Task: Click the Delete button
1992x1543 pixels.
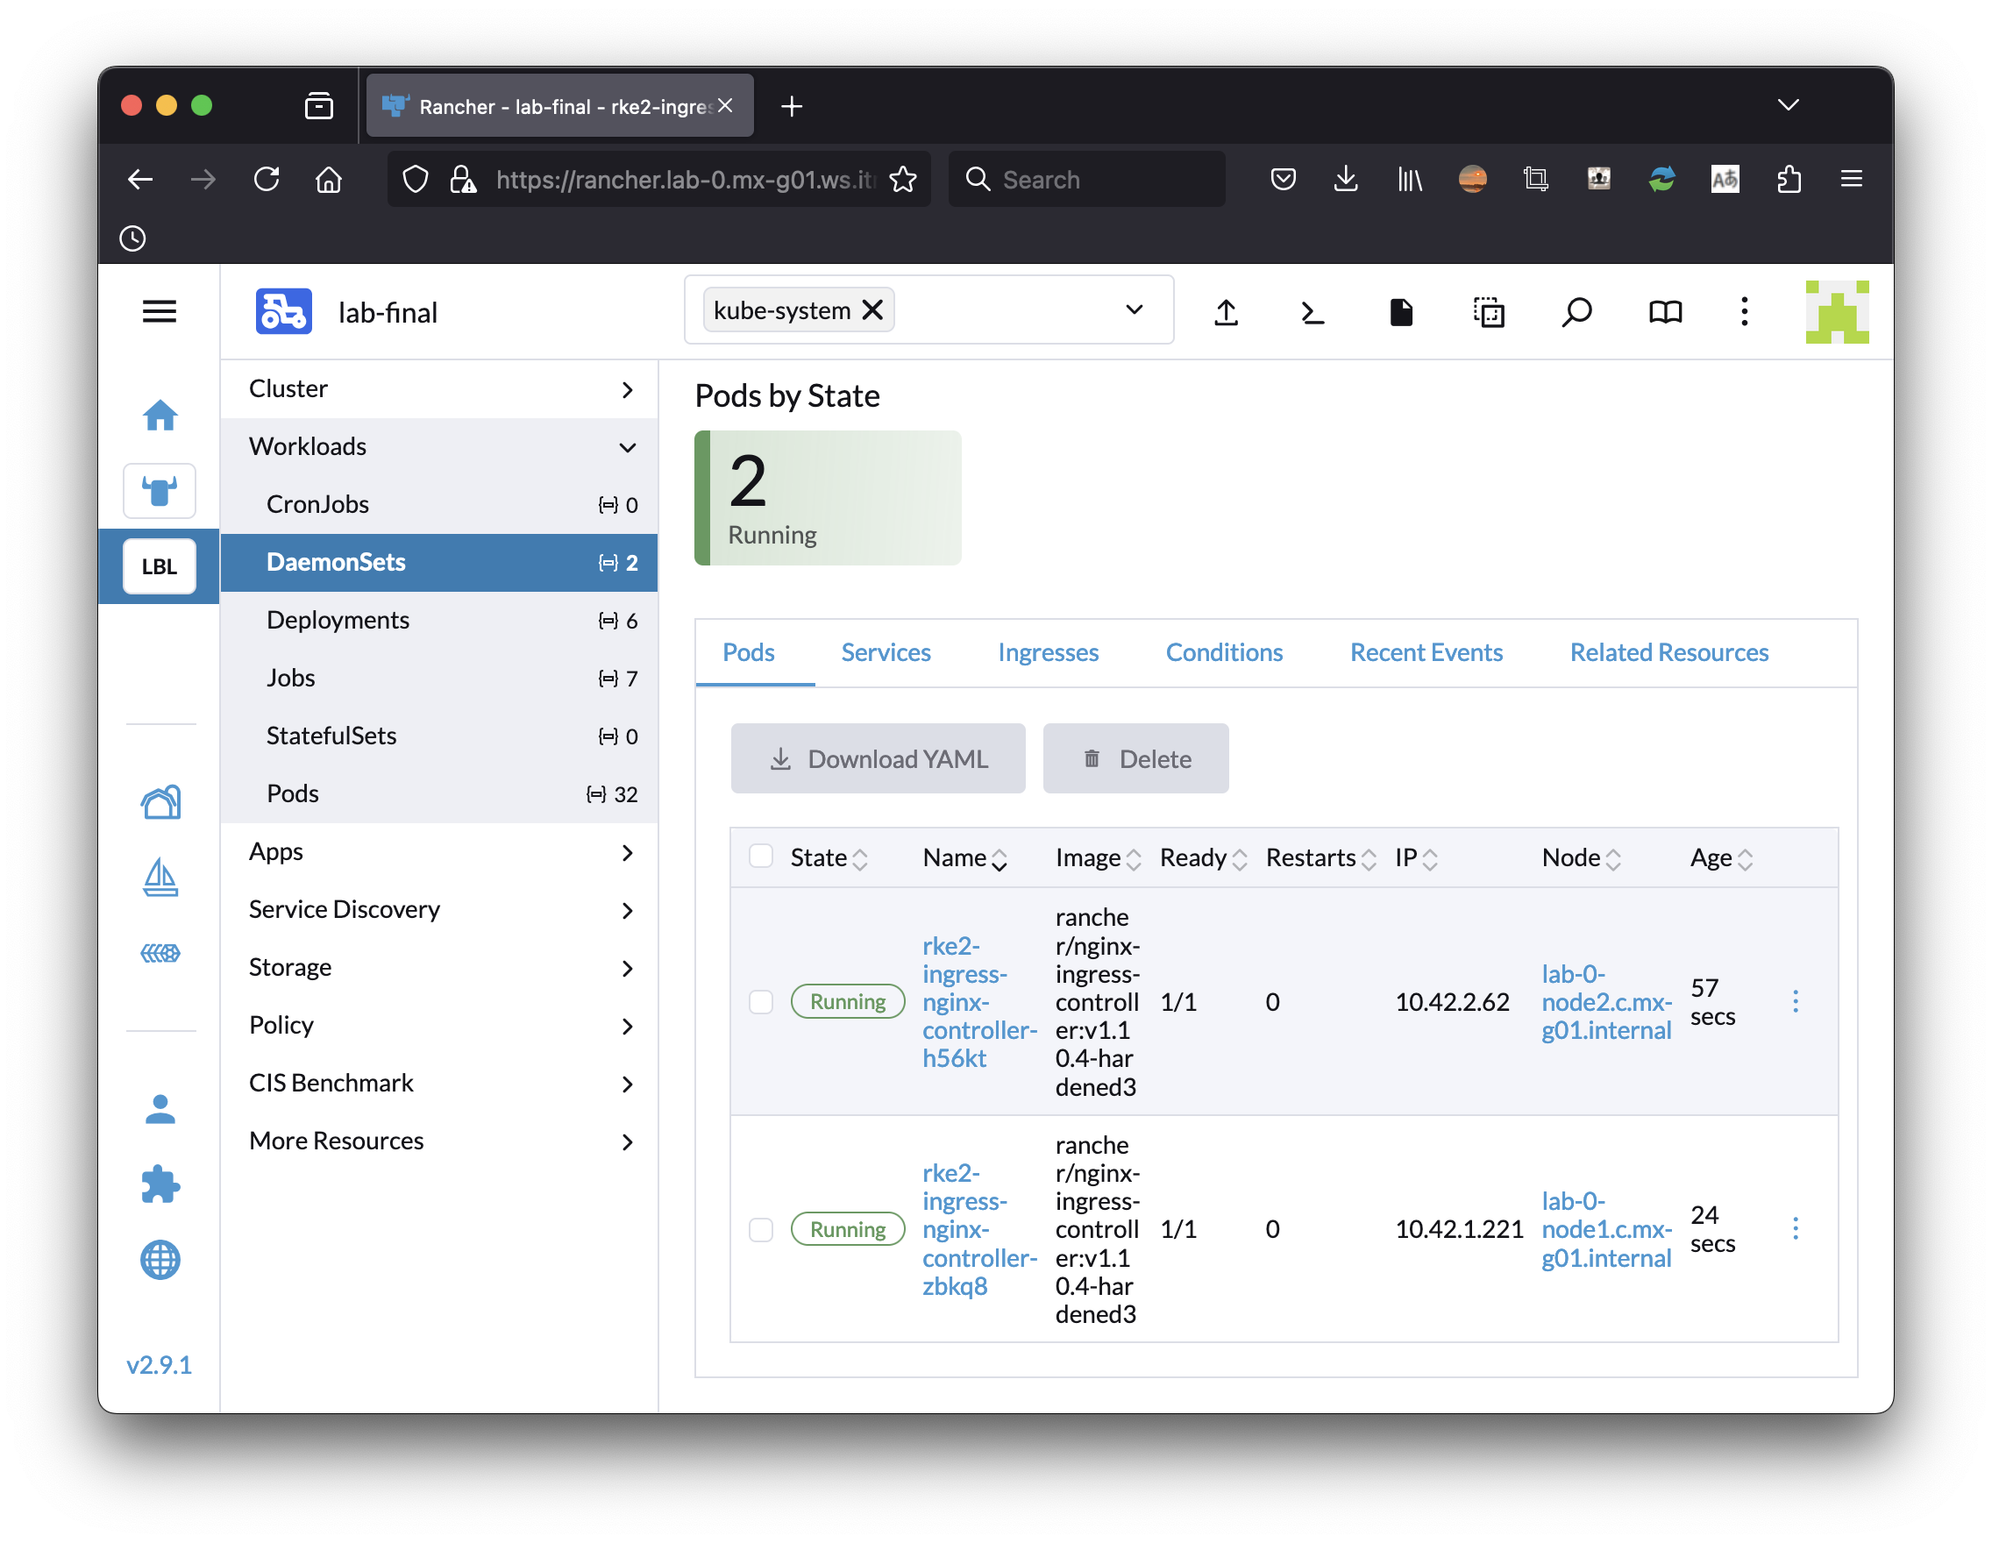Action: (1135, 758)
